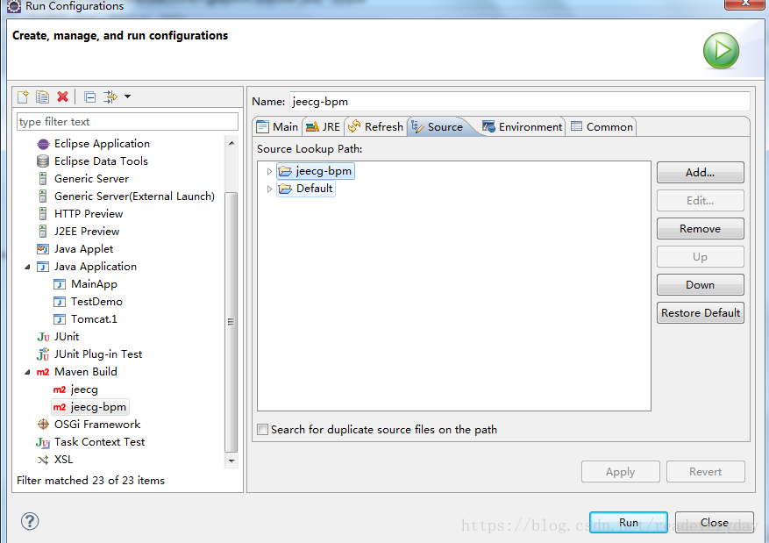Click the Collapse All toolbar icon

tap(89, 96)
